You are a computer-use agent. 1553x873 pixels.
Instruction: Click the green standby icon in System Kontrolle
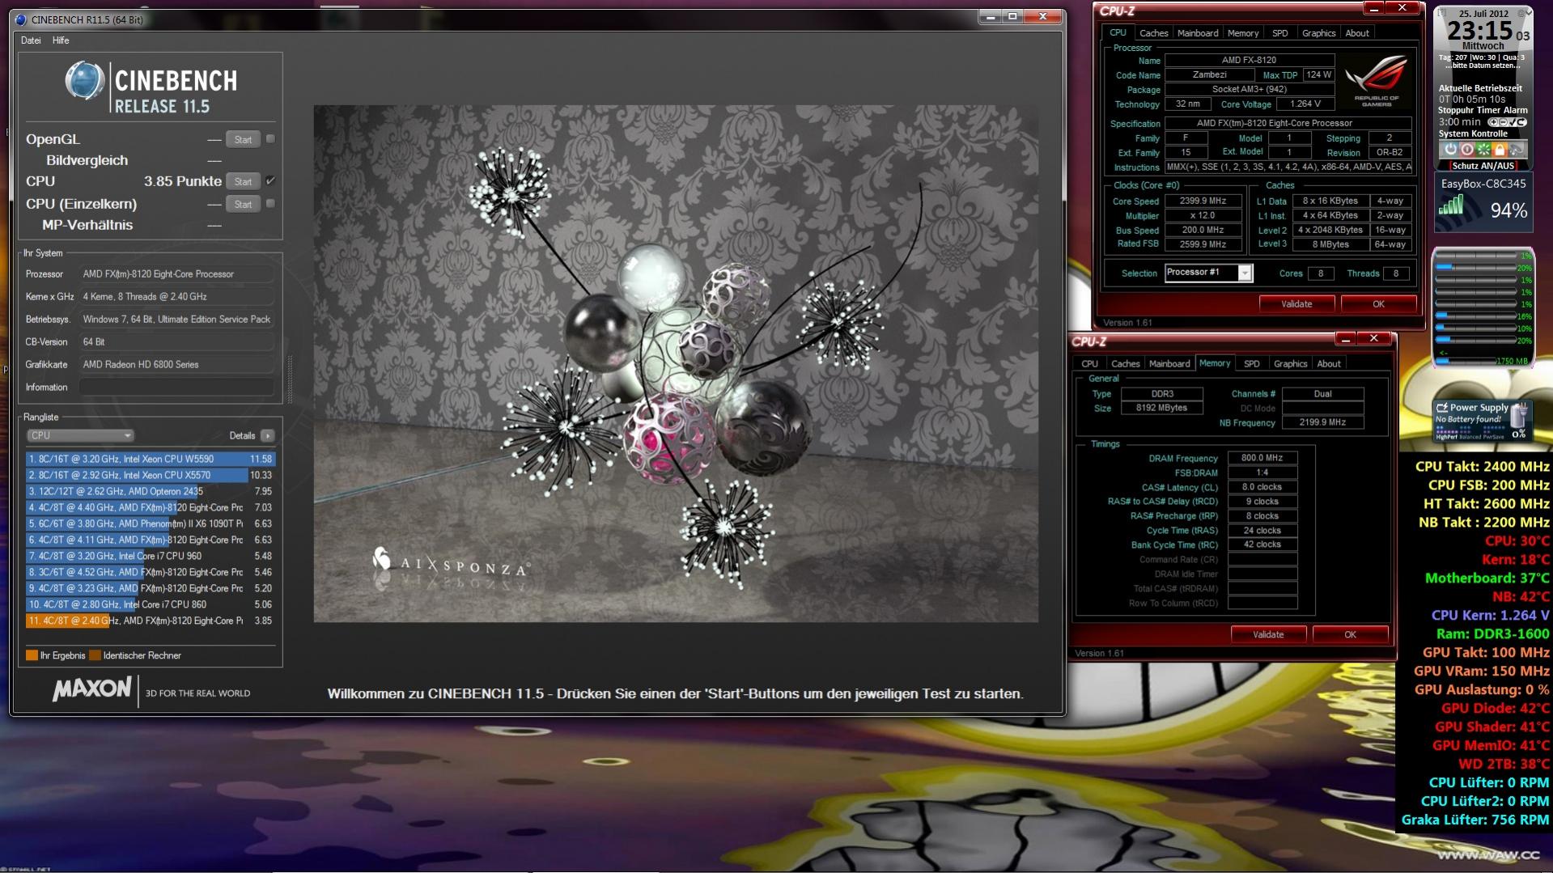1483,150
